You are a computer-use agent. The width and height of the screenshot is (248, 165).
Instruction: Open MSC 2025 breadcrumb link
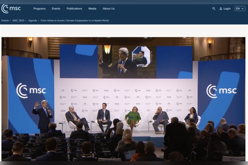click(x=19, y=20)
